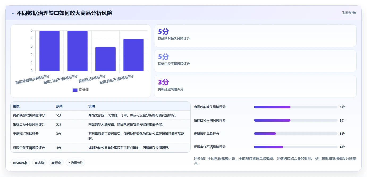Click description 对日常复盘可能可接受
This screenshot has height=177, width=367.
point(136,136)
